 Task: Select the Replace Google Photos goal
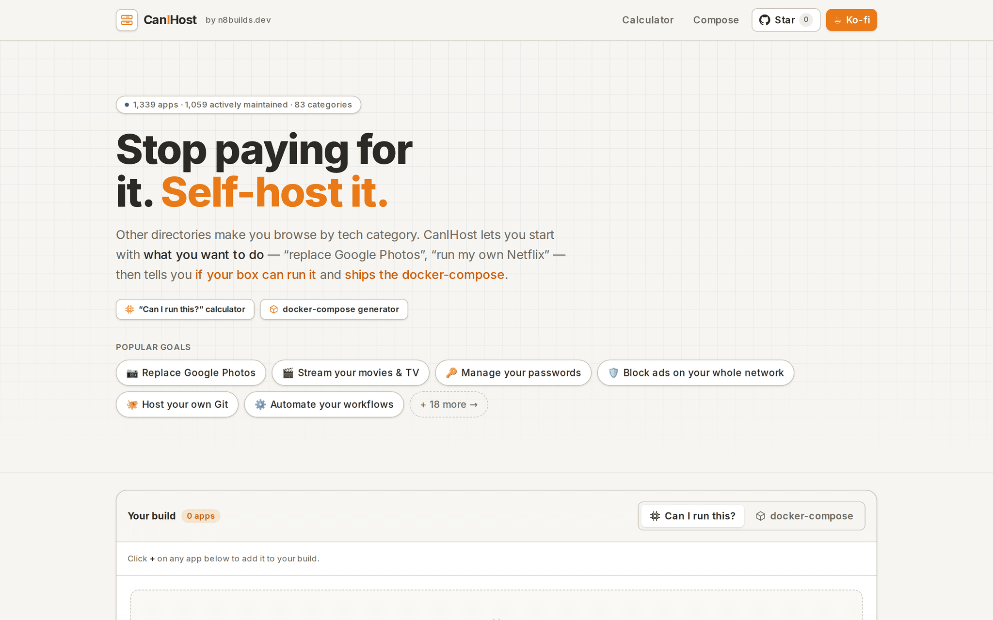click(191, 372)
